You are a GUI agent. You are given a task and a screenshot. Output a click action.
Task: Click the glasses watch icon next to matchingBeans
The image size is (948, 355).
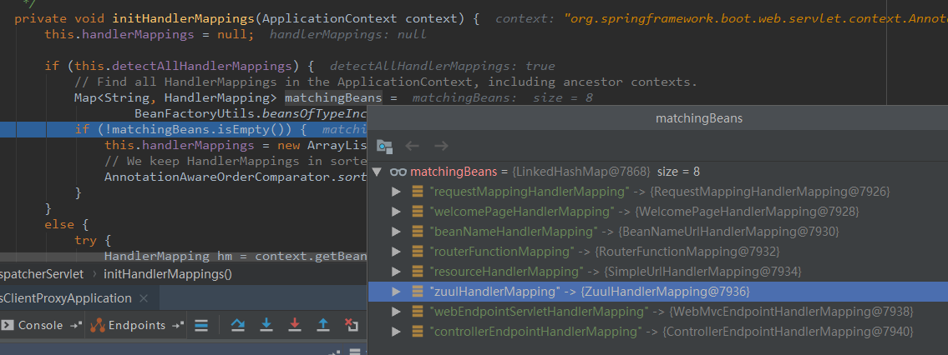pos(398,172)
